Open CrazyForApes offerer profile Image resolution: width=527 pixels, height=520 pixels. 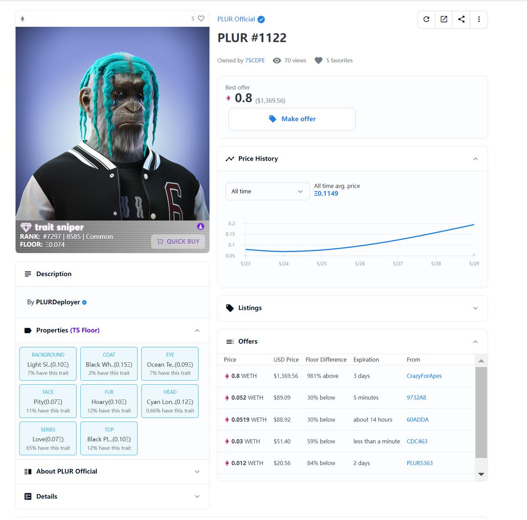coord(424,376)
